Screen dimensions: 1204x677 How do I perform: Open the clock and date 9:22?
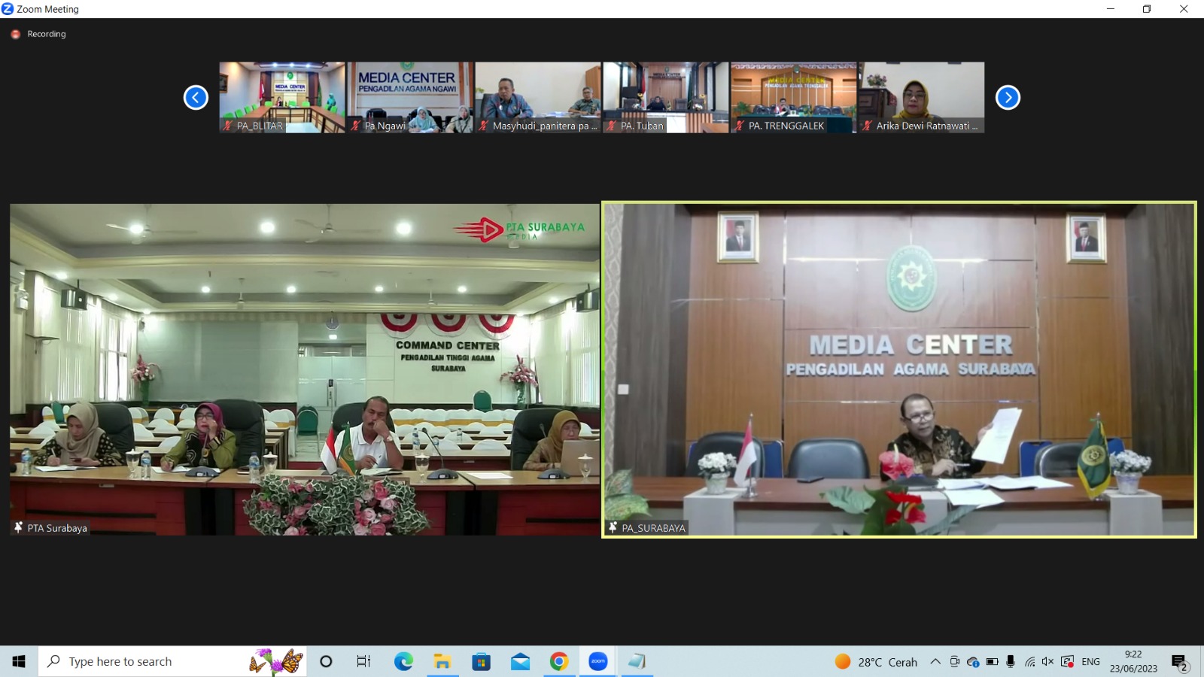[1133, 661]
